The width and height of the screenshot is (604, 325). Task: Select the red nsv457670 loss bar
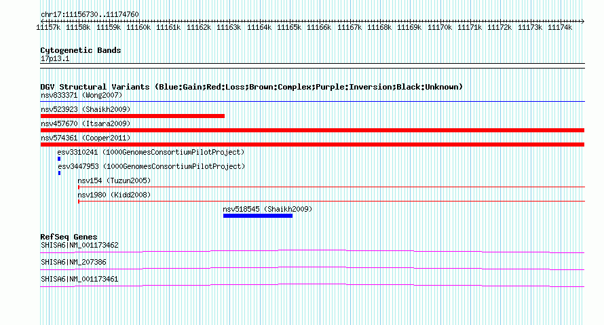tap(312, 130)
